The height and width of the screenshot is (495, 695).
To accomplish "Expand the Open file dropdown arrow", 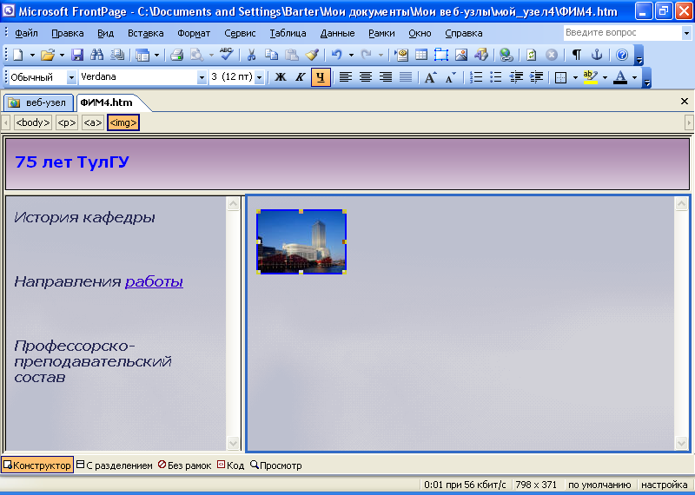I will tap(62, 55).
